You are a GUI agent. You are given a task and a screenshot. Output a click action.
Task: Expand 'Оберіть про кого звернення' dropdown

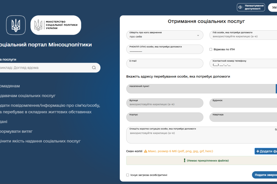click(198, 35)
